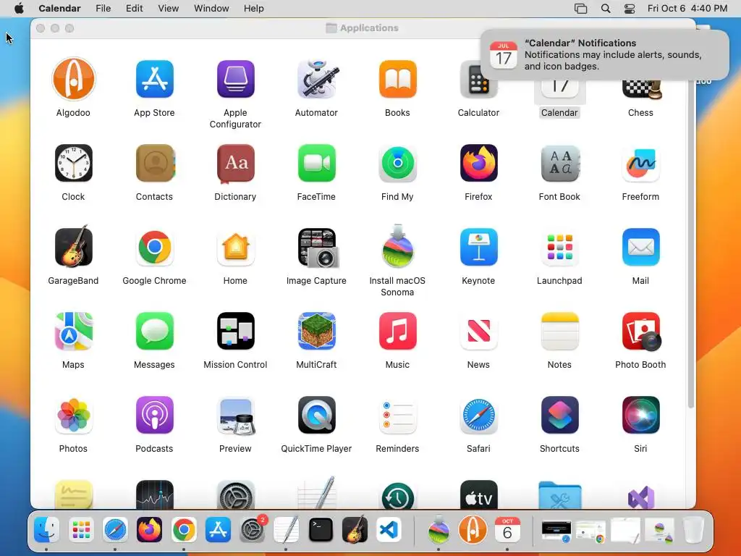
Task: Open the Photo Booth app icon
Action: [642, 332]
